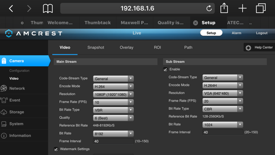Click the Help Center lifebuoy icon
This screenshot has height=155, width=275.
tap(248, 48)
